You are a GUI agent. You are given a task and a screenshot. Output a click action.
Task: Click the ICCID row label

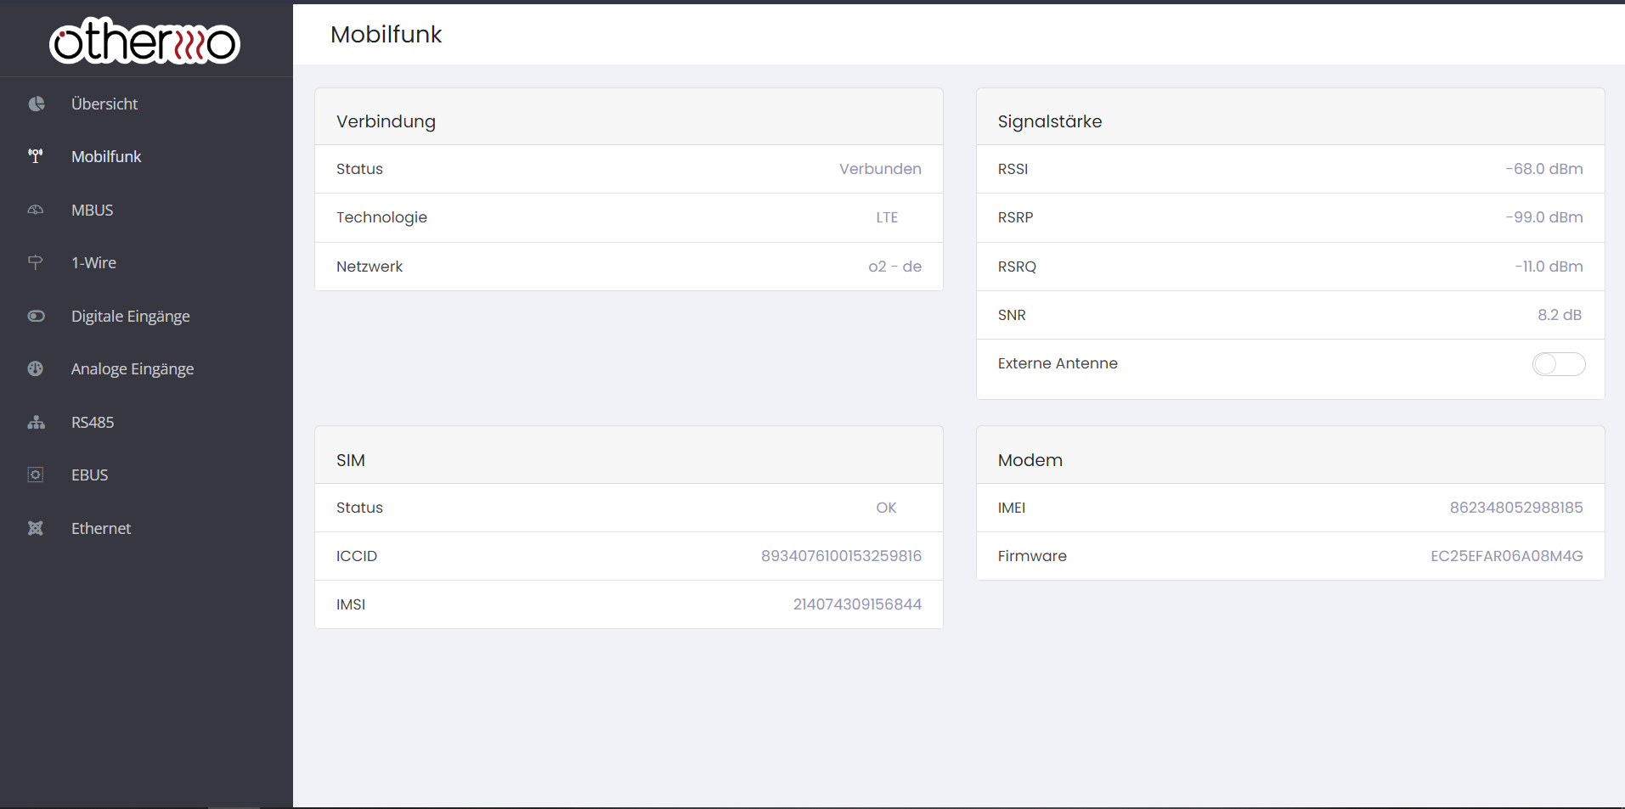click(x=357, y=556)
